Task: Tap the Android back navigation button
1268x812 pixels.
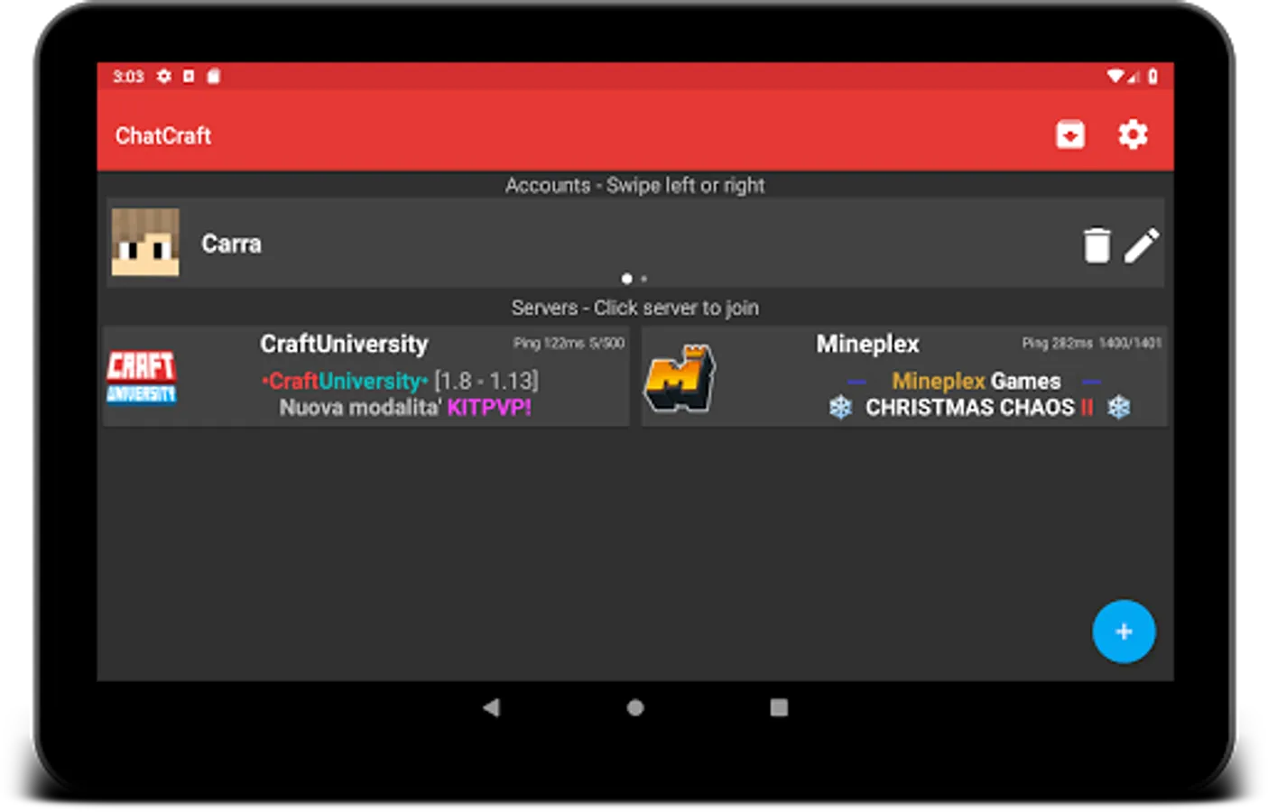Action: (x=491, y=707)
